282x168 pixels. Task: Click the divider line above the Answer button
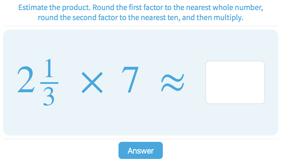[141, 139]
